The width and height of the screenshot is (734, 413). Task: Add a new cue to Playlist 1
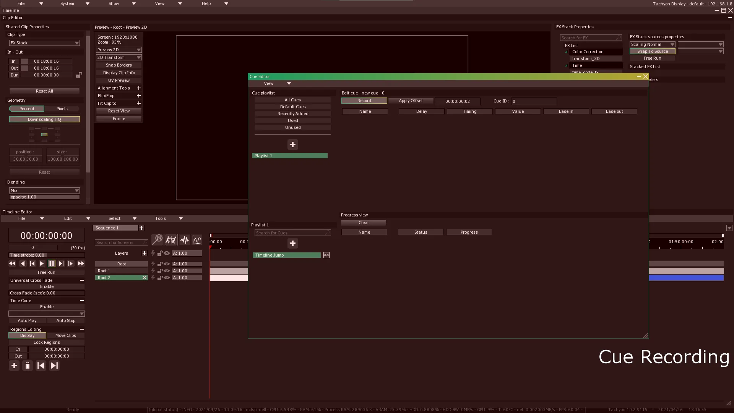click(x=293, y=243)
